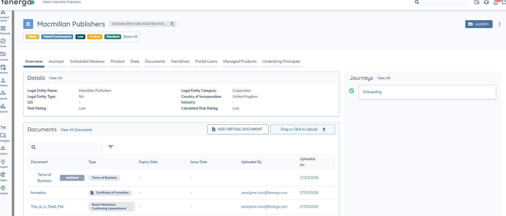Open Escalate icon in sidebar

pos(3,190)
